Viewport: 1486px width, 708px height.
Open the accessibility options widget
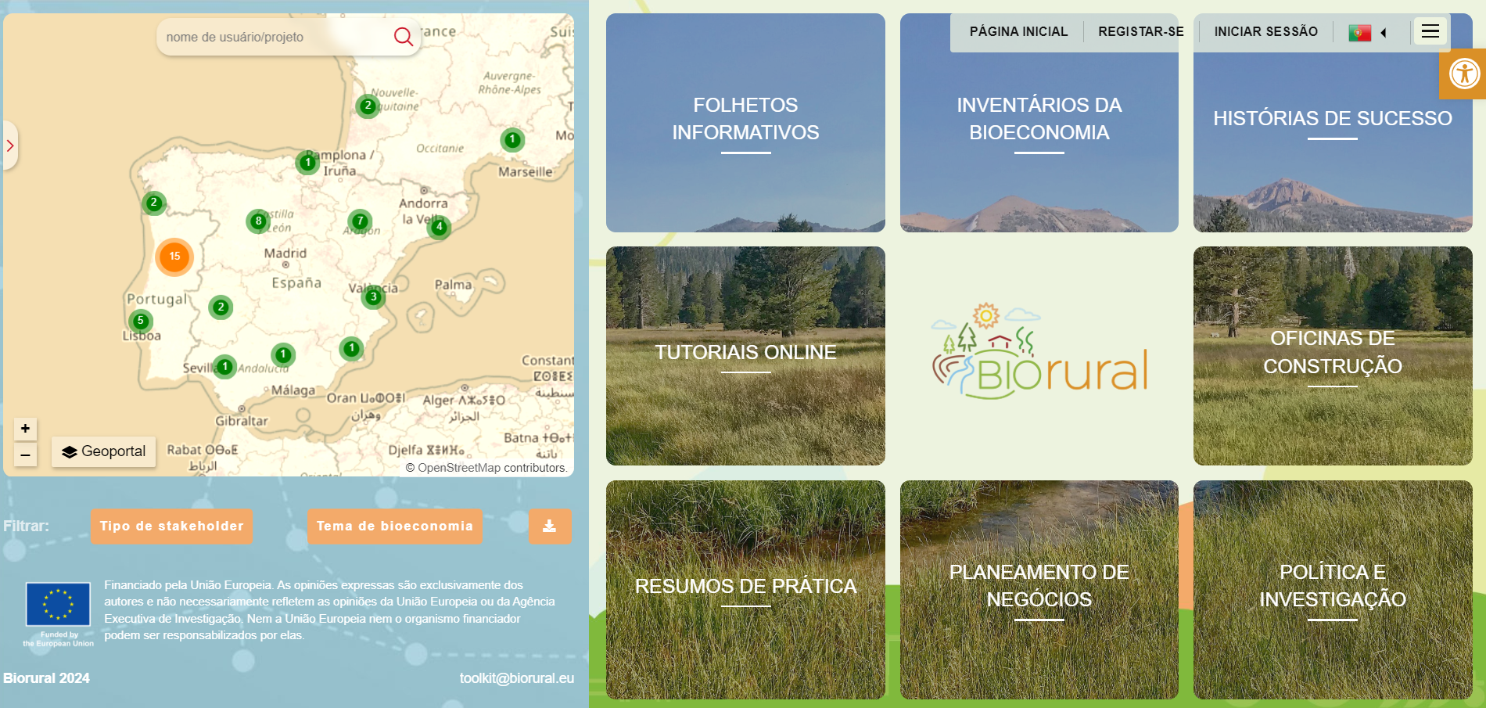[1463, 74]
